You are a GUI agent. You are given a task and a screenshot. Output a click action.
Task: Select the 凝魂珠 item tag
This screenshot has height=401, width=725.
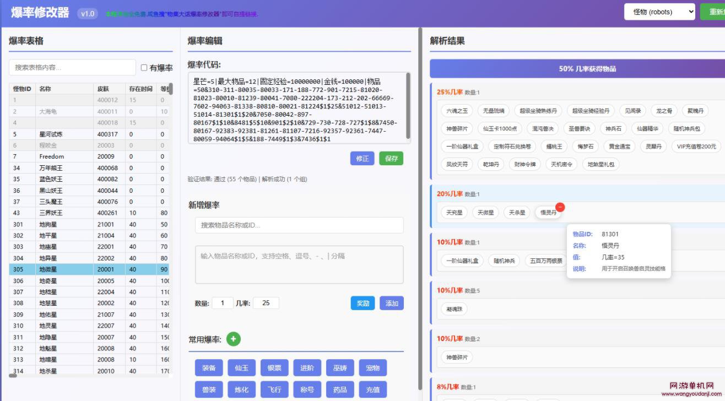(x=454, y=309)
